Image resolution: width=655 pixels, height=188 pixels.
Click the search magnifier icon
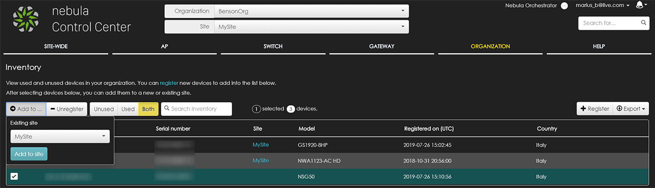pos(644,23)
